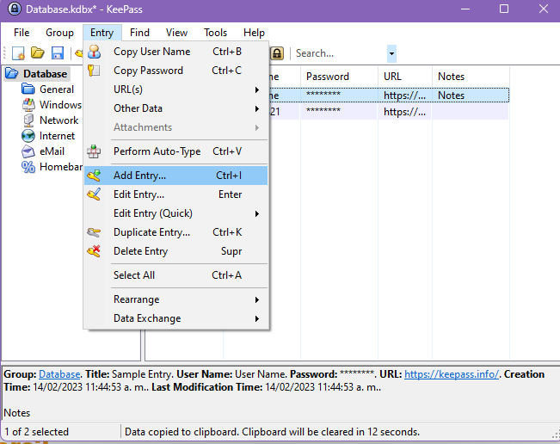Focus the Search... input field
The height and width of the screenshot is (444, 560).
pos(339,53)
